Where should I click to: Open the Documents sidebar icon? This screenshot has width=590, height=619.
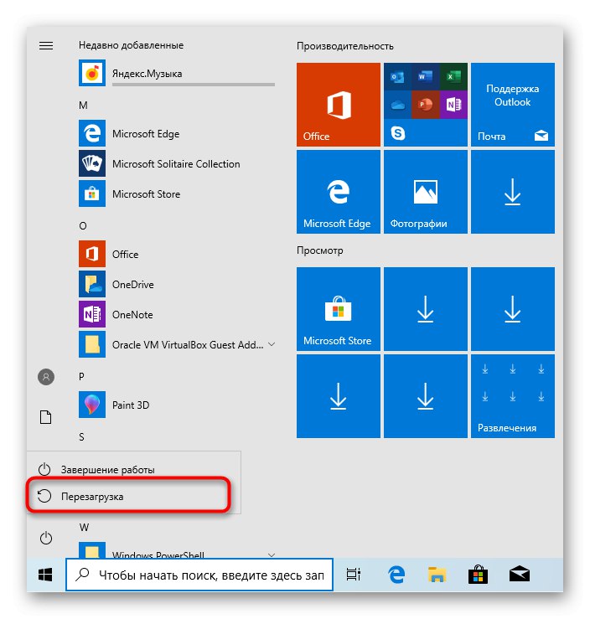tap(46, 417)
